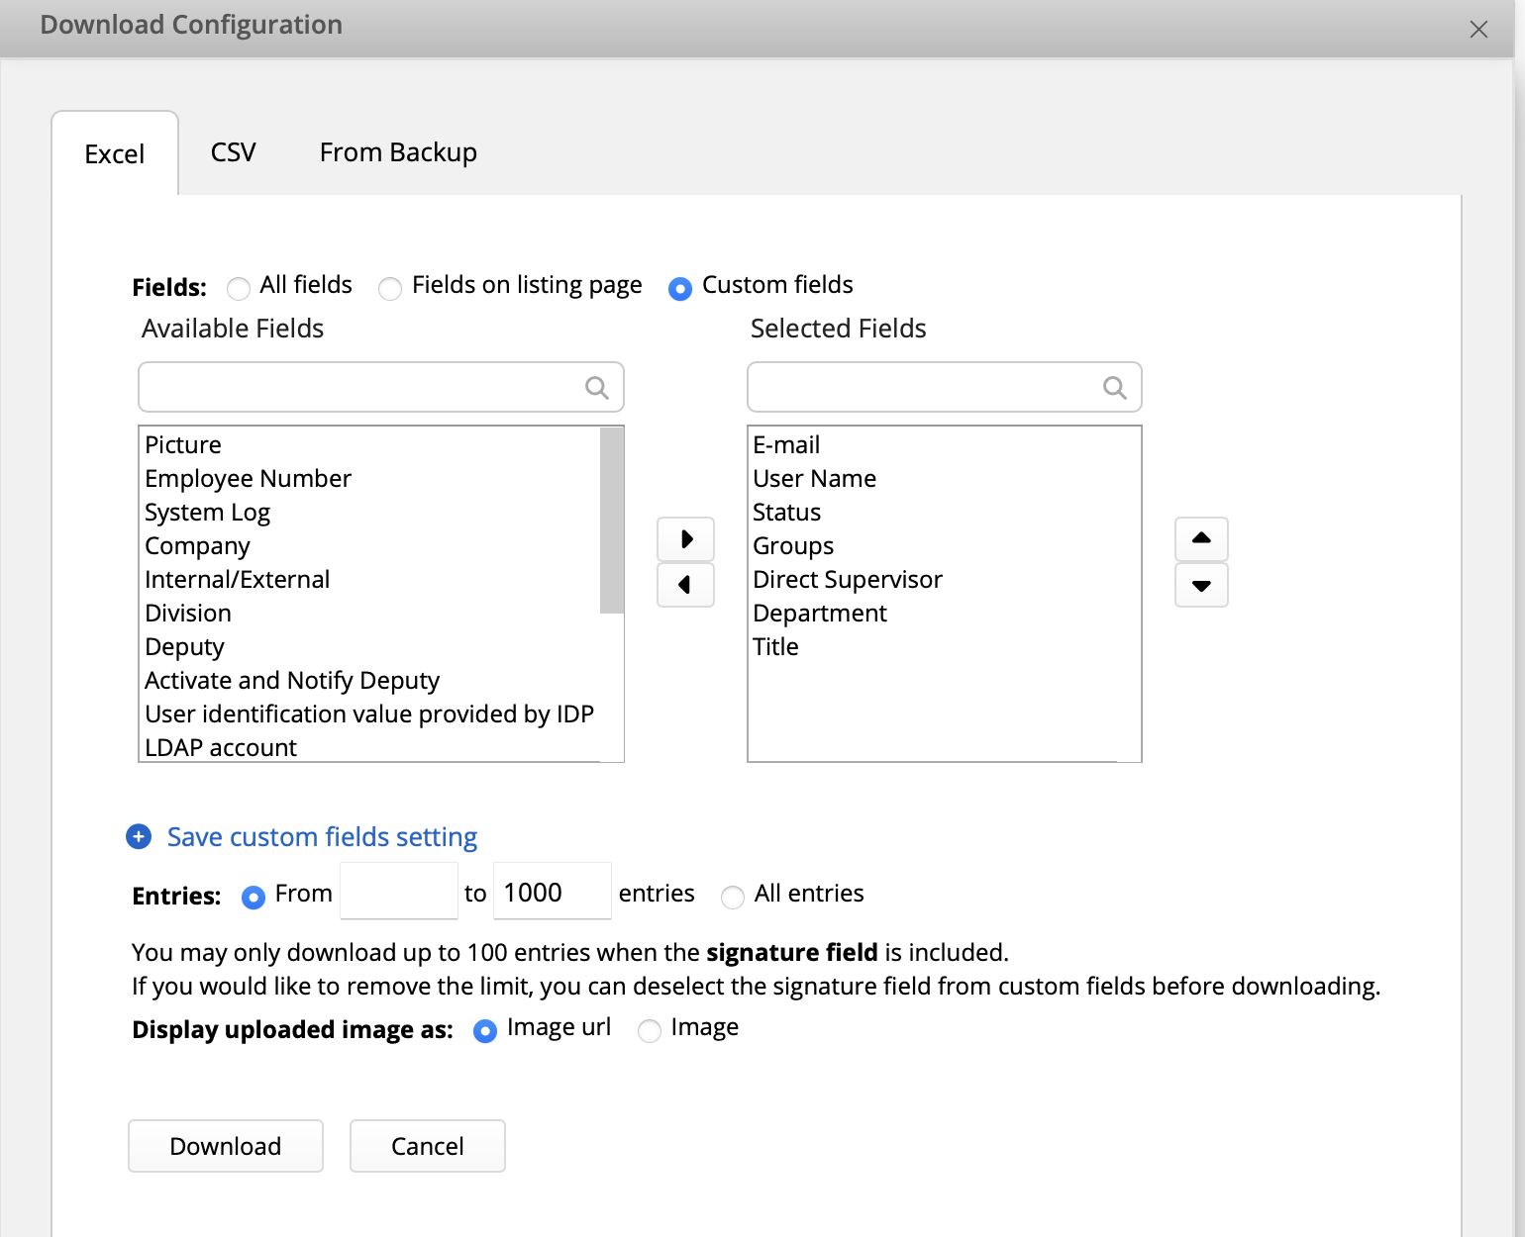Select the Custom fields radio button
This screenshot has width=1525, height=1237.
(680, 289)
